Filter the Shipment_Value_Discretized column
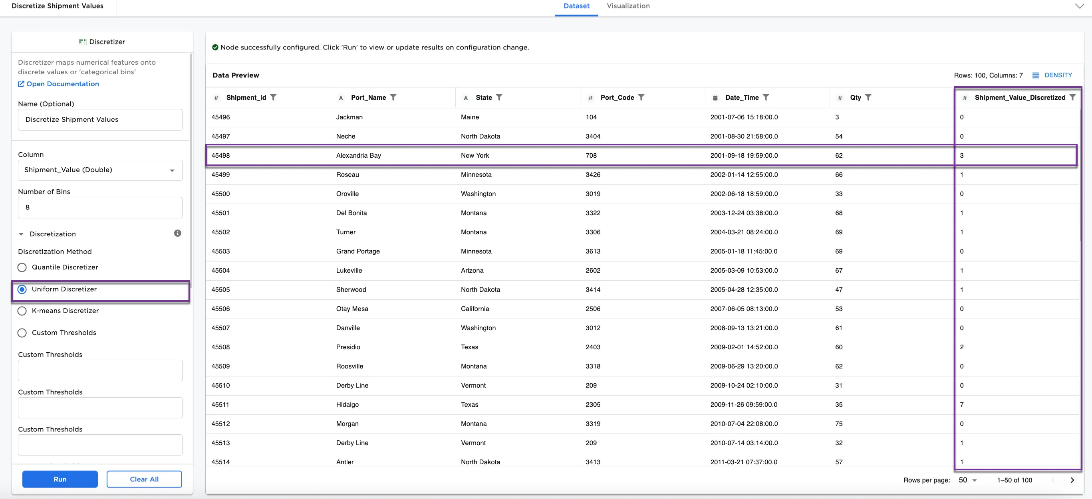 point(1073,97)
